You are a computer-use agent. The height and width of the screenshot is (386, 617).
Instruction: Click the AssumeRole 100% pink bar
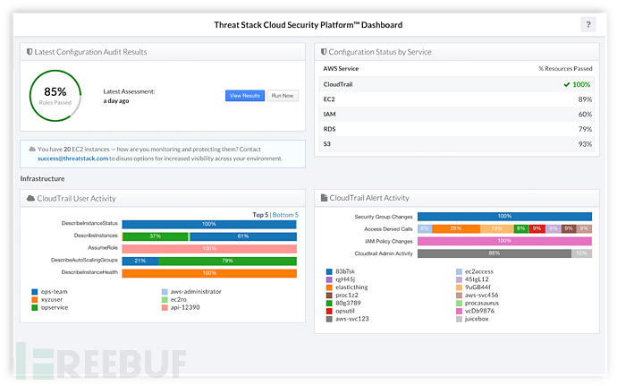click(x=209, y=249)
